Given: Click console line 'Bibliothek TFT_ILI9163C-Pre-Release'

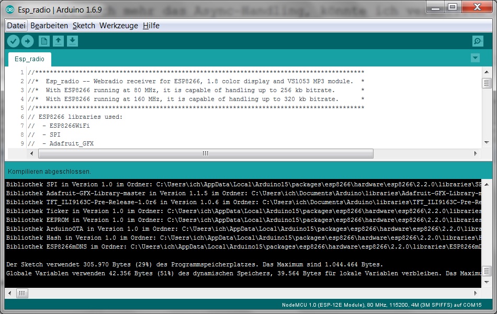Looking at the screenshot, I should click(x=243, y=202).
